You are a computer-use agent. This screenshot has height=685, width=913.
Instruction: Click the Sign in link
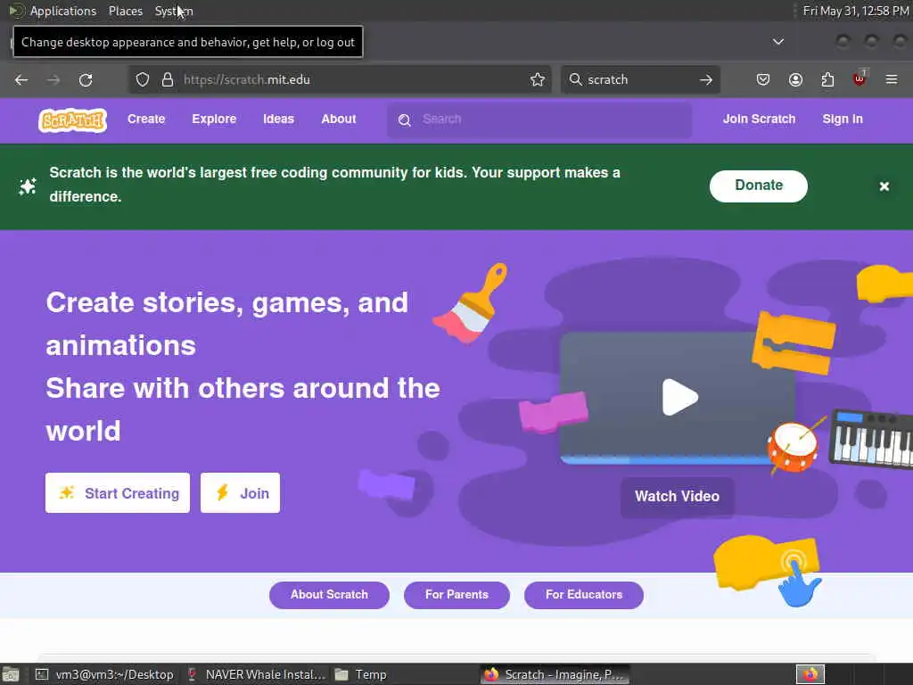point(842,119)
